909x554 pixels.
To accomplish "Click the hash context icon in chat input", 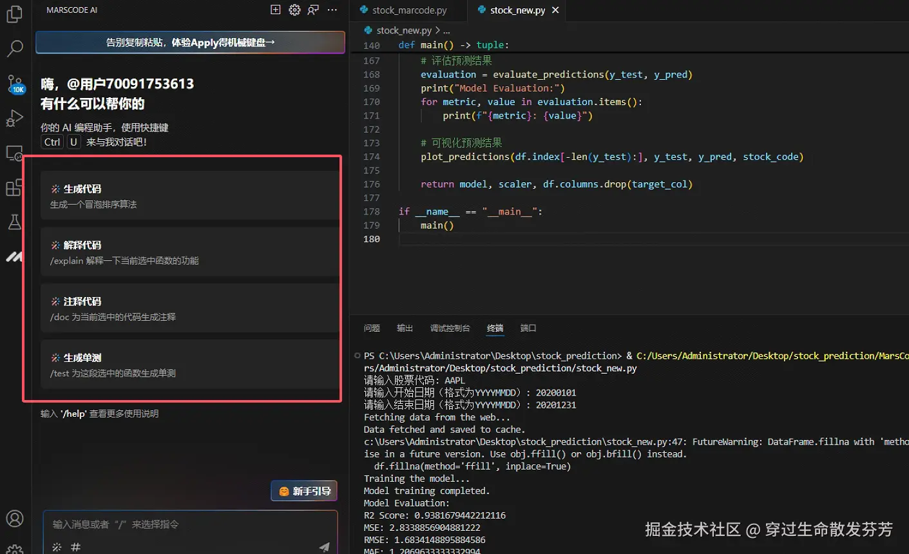I will coord(75,547).
